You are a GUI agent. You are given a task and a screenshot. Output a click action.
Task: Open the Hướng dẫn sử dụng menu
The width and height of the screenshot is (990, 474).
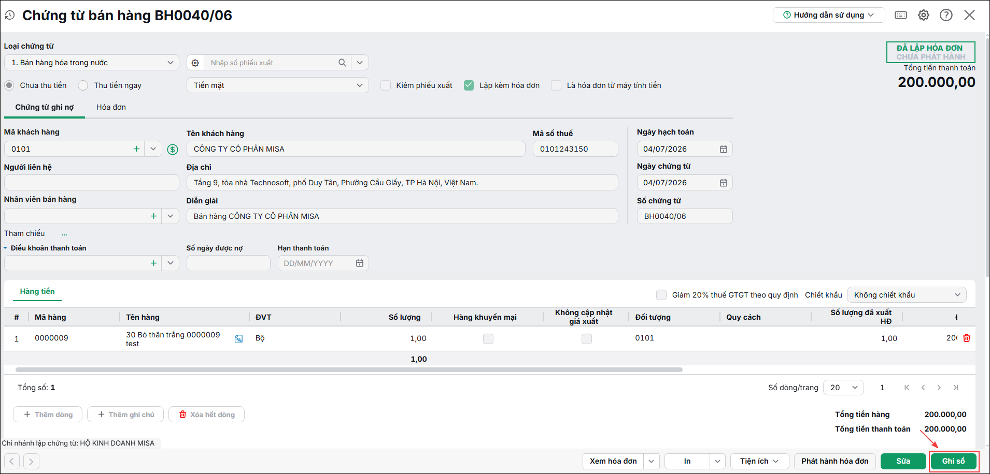(x=829, y=15)
